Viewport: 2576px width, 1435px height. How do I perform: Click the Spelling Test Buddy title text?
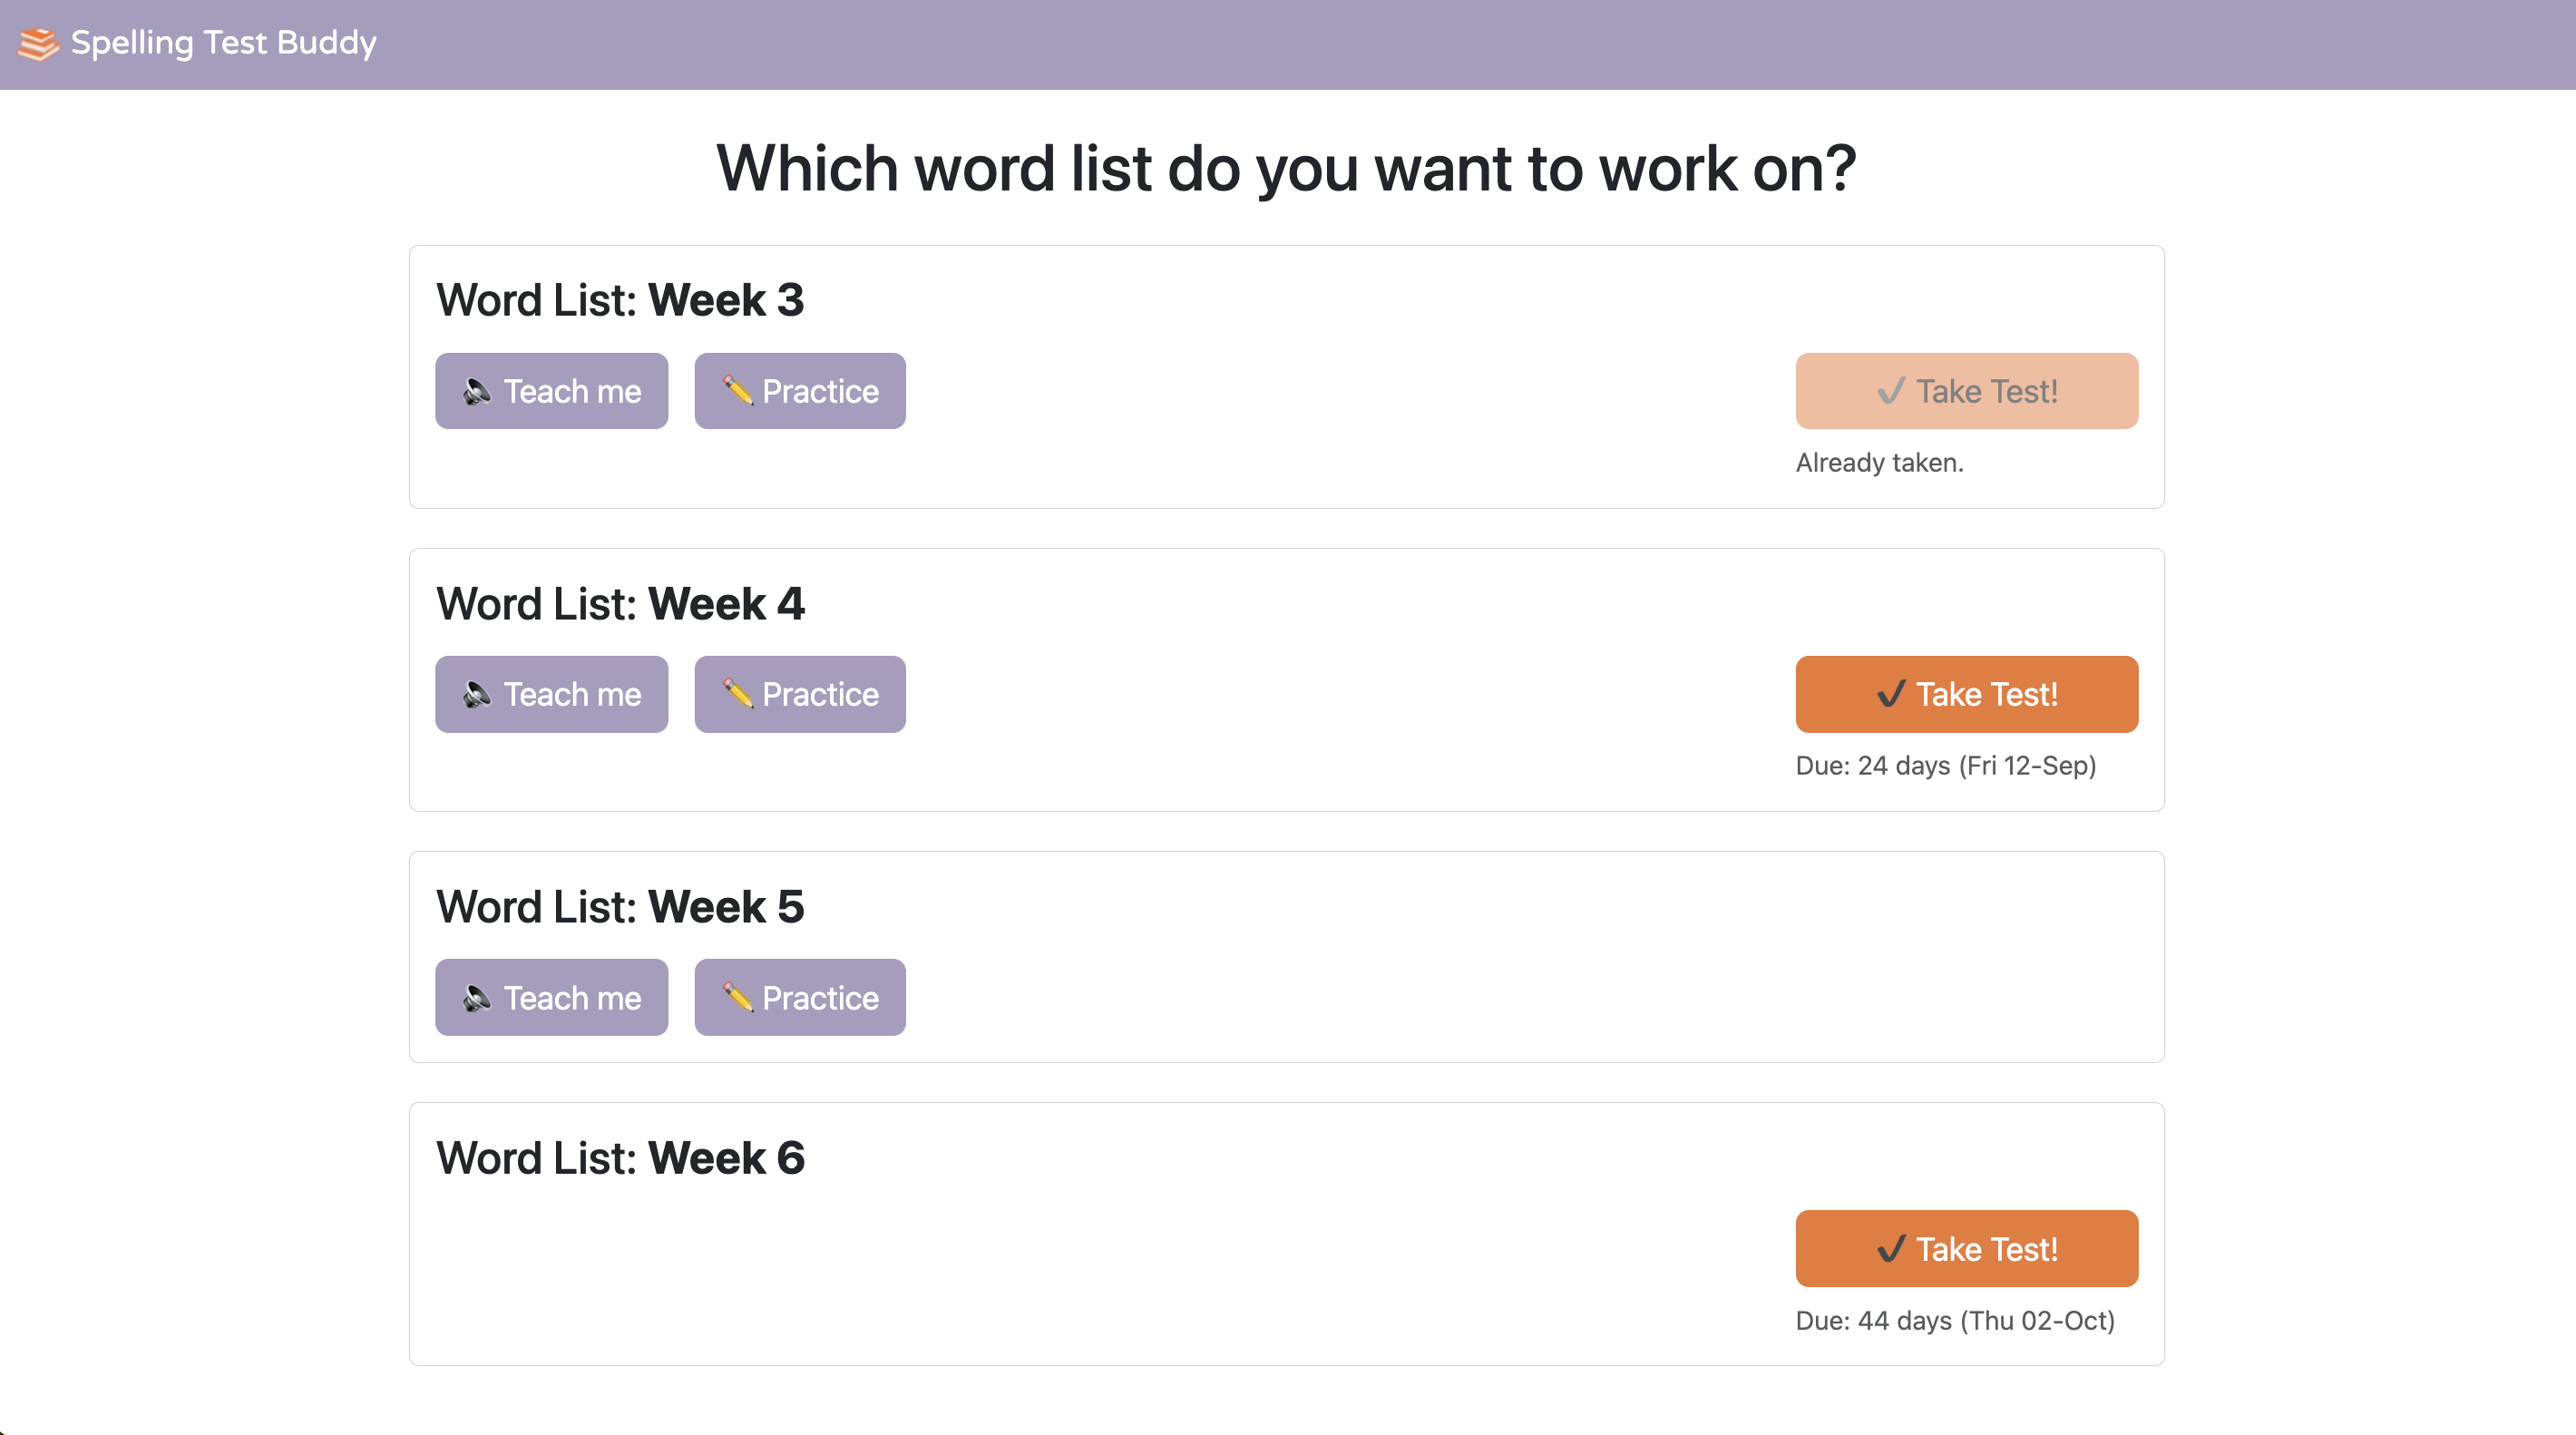pyautogui.click(x=224, y=43)
